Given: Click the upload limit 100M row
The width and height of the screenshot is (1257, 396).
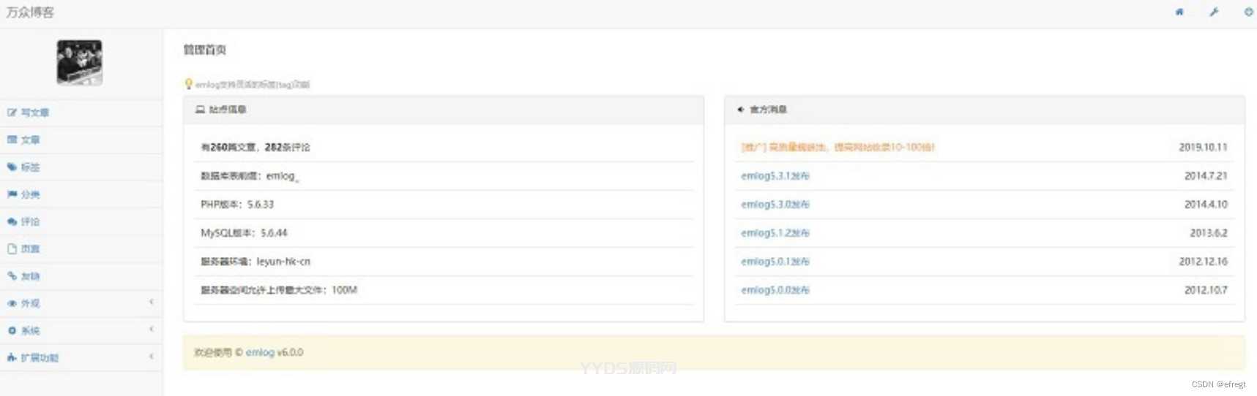Looking at the screenshot, I should pyautogui.click(x=444, y=290).
